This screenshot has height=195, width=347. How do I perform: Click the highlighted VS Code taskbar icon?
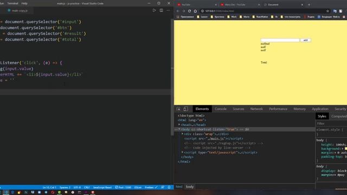coord(6,192)
